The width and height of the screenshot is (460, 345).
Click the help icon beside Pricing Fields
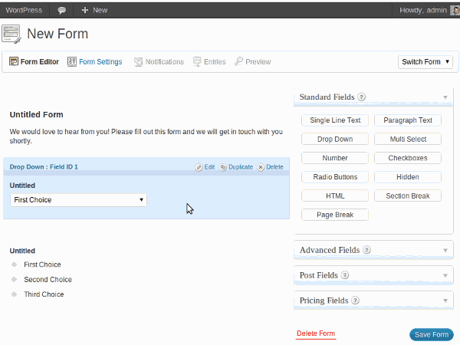[355, 301]
